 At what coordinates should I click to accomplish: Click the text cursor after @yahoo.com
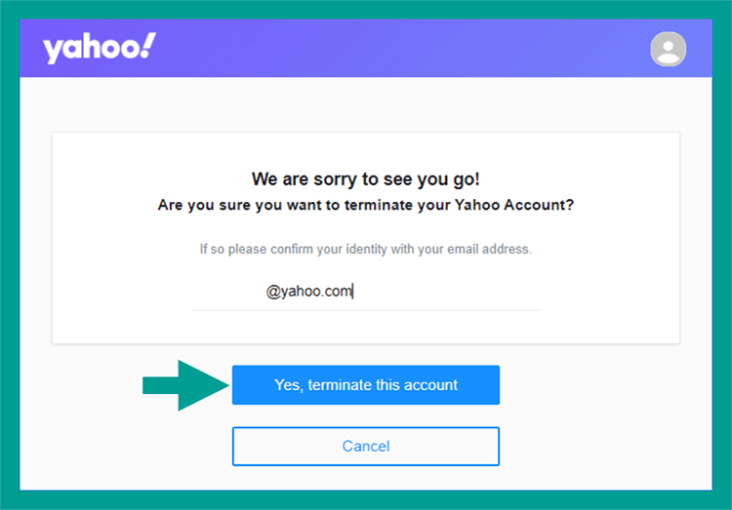click(353, 292)
